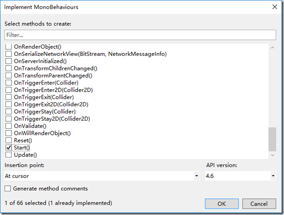Enable the OnServerInitialized() method checkbox
Screen dimensions: 284x215
[9, 61]
